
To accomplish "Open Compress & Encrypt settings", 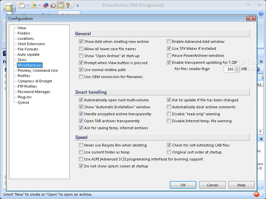I will [35, 81].
